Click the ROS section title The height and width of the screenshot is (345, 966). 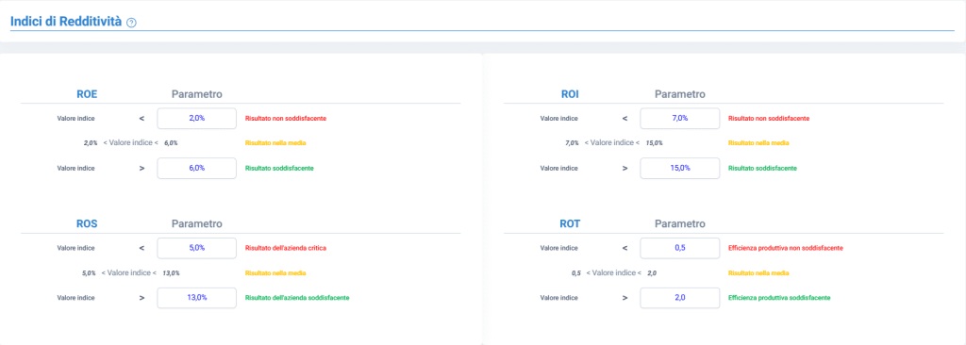pos(86,224)
